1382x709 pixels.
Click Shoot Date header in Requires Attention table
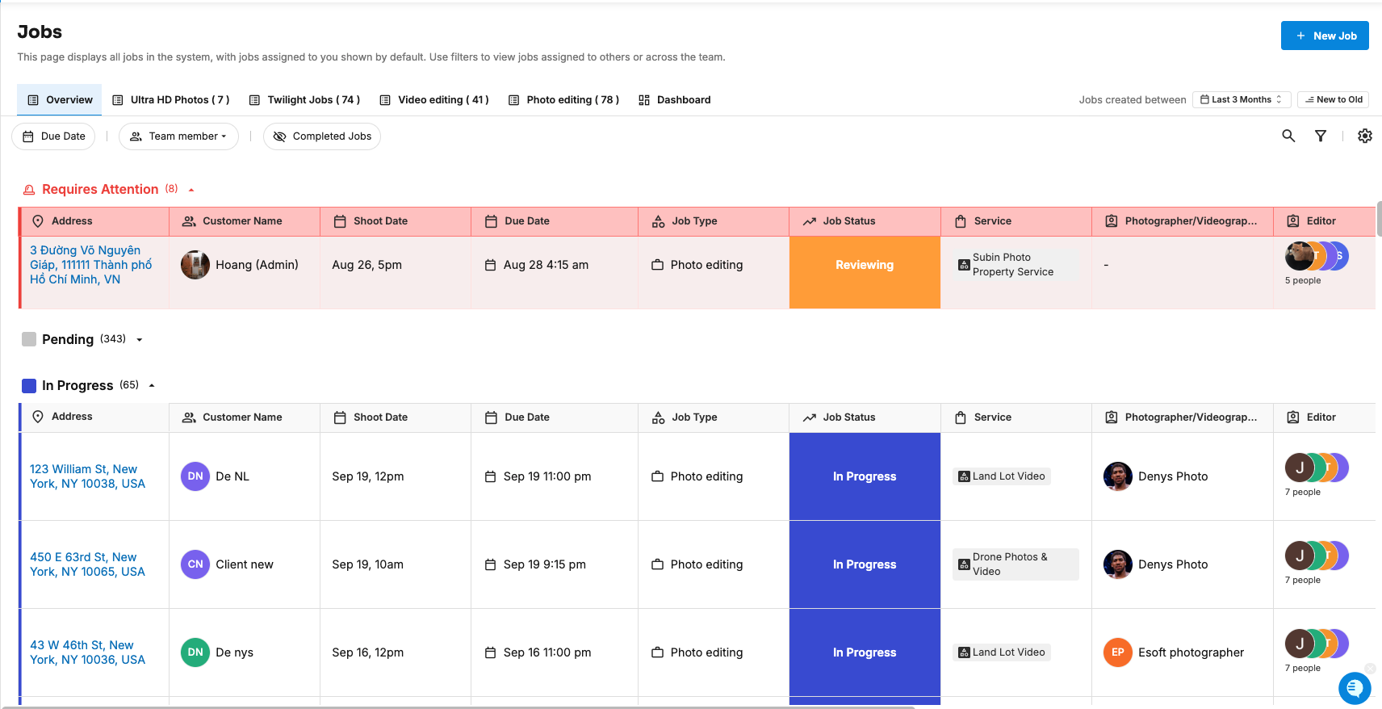pyautogui.click(x=396, y=221)
